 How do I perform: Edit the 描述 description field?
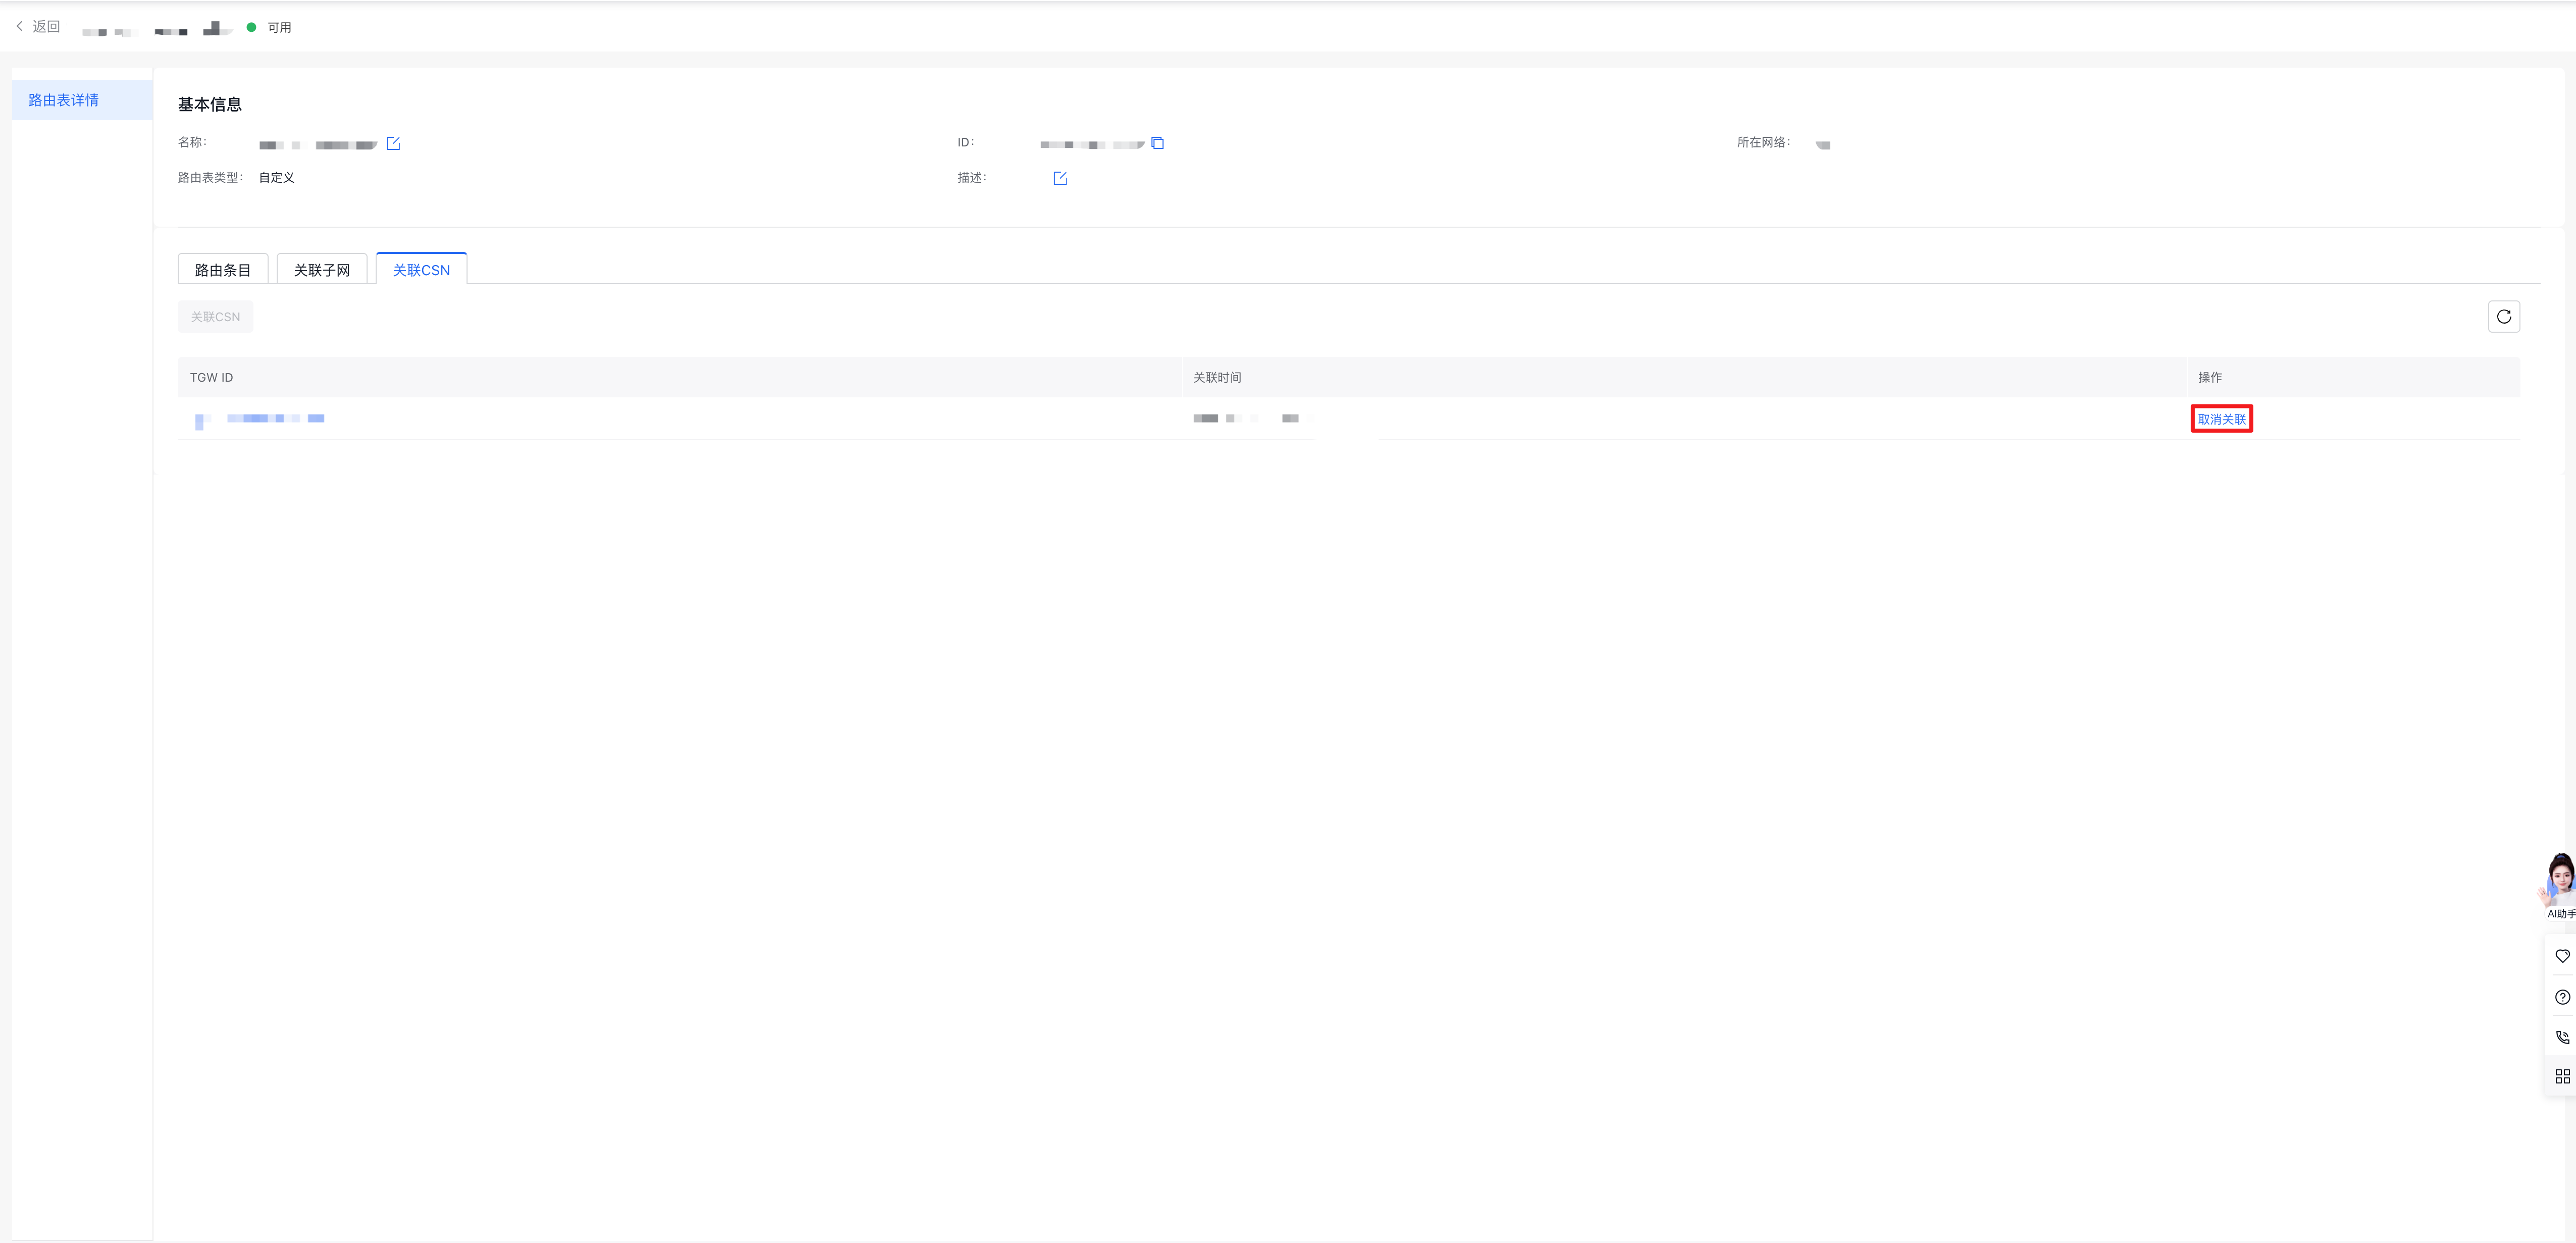(x=1060, y=179)
